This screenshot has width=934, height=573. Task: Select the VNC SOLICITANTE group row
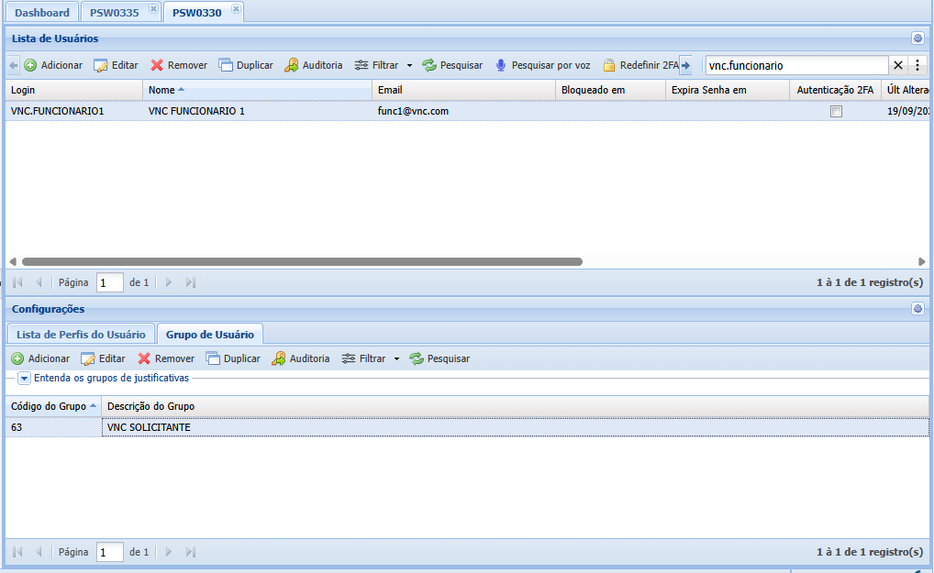pyautogui.click(x=467, y=427)
